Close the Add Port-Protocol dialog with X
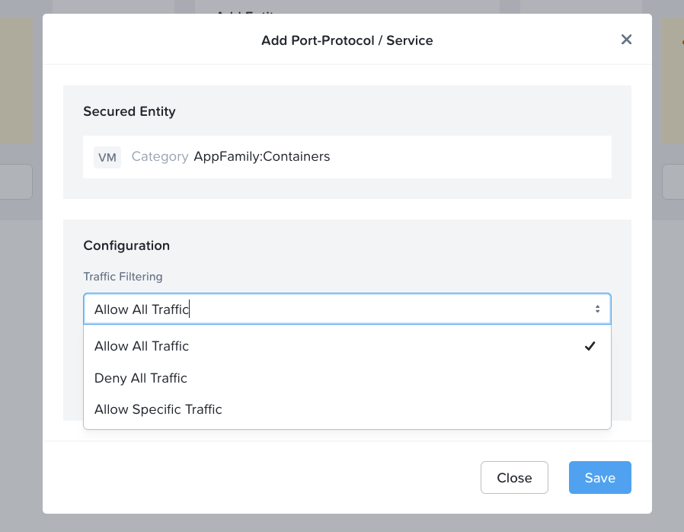Screen dimensions: 684x532 point(626,40)
